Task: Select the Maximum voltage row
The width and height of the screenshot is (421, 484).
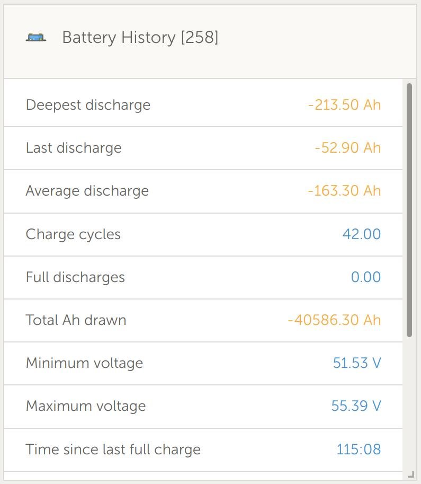Action: [203, 406]
